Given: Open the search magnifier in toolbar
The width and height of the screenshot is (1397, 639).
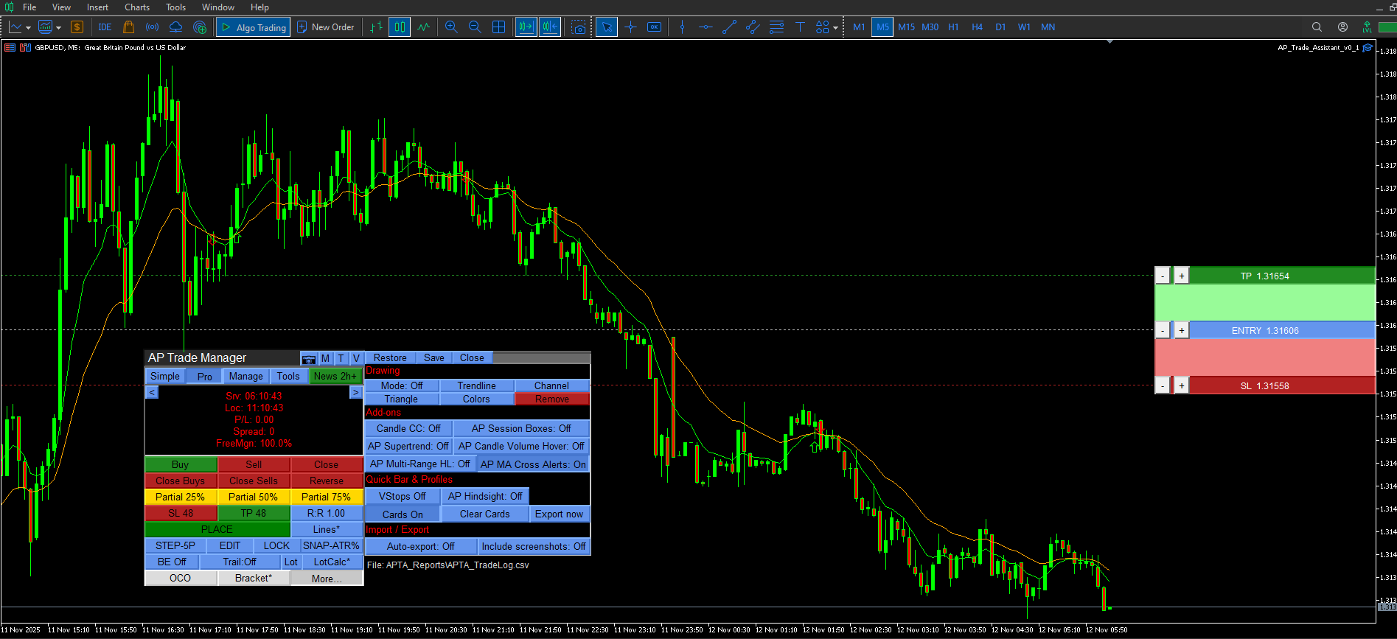Looking at the screenshot, I should pyautogui.click(x=1317, y=27).
